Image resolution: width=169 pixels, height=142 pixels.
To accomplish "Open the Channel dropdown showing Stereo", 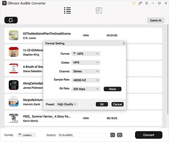I will point(86,71).
